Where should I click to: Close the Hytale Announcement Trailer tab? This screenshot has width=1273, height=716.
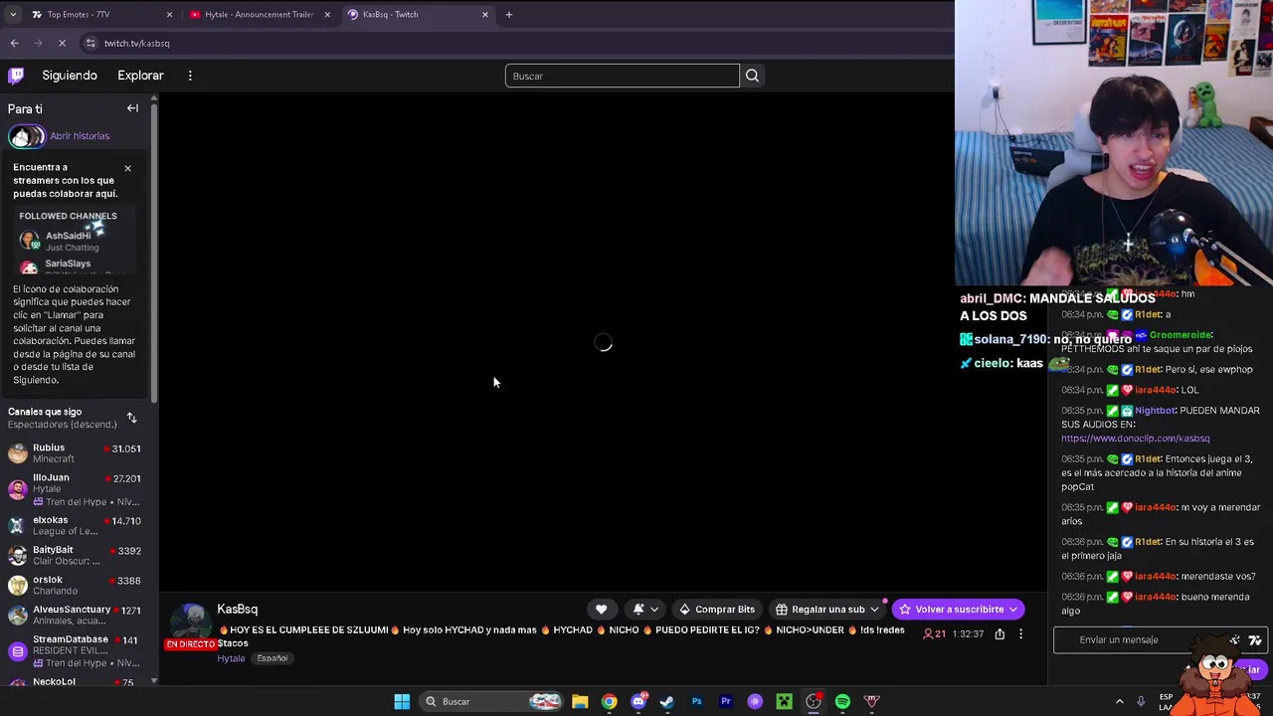[x=327, y=14]
